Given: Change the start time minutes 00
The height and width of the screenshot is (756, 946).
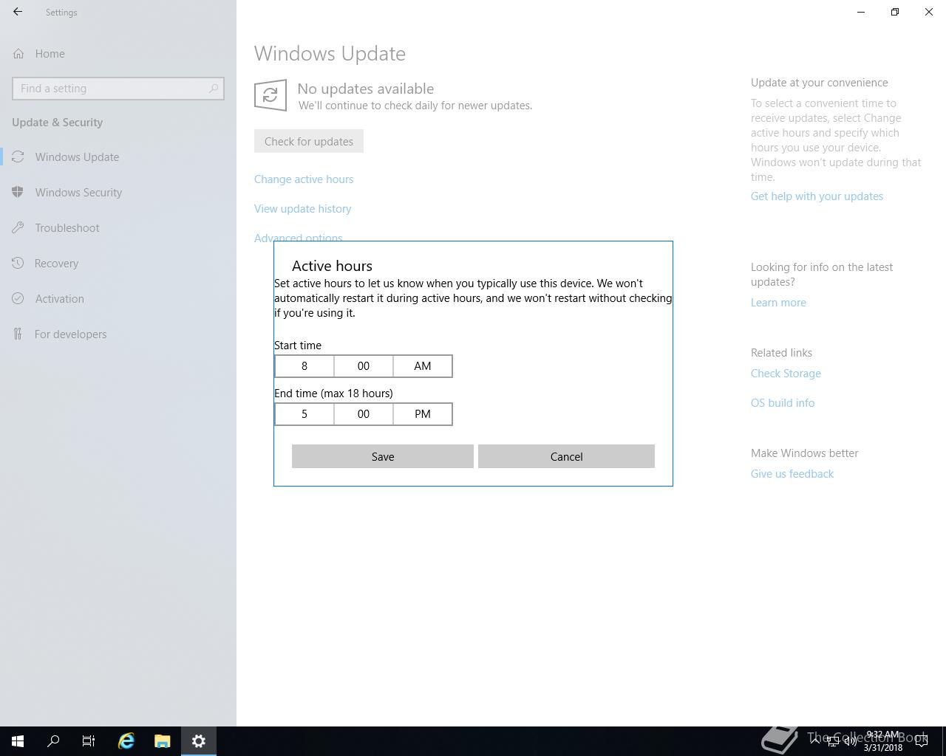Looking at the screenshot, I should [x=364, y=366].
